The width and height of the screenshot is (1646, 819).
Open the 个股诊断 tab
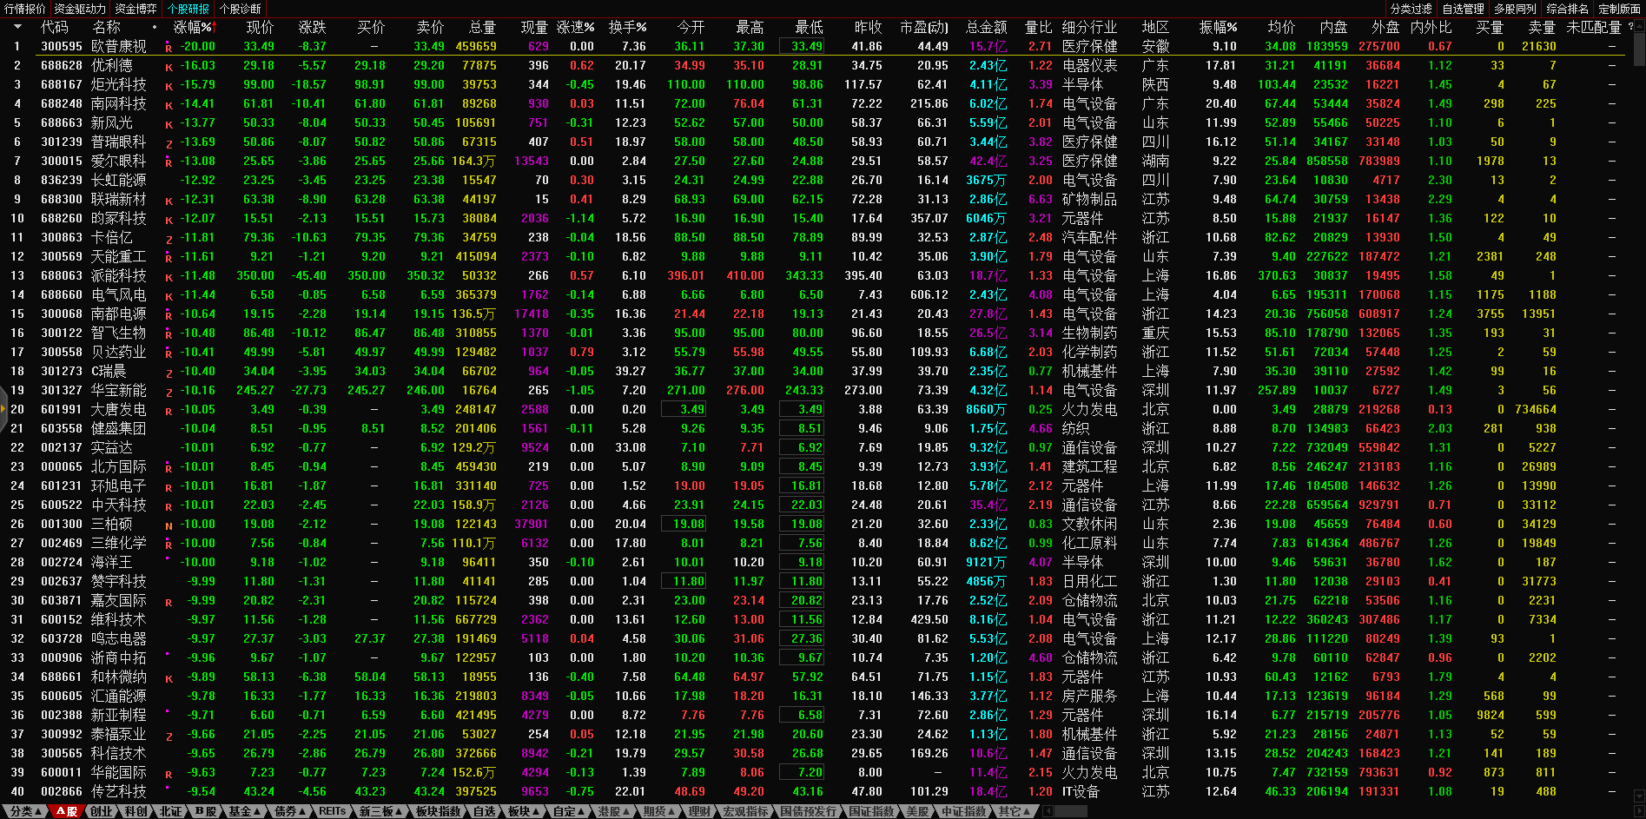point(240,9)
